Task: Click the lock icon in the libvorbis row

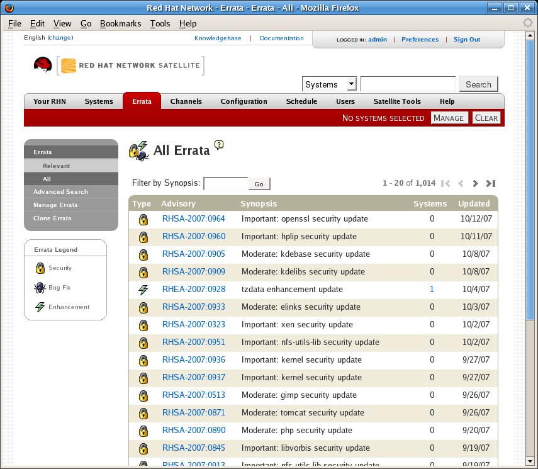Action: 143,448
